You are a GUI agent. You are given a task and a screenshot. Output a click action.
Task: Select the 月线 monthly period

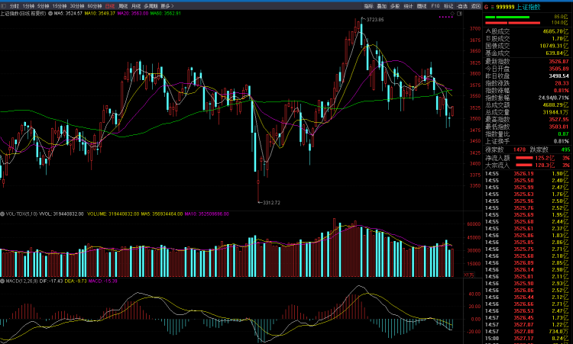[136, 5]
